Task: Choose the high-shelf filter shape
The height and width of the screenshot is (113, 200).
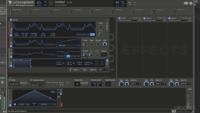Action: click(x=78, y=56)
